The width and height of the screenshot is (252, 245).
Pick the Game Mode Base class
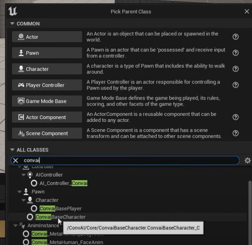(x=47, y=101)
